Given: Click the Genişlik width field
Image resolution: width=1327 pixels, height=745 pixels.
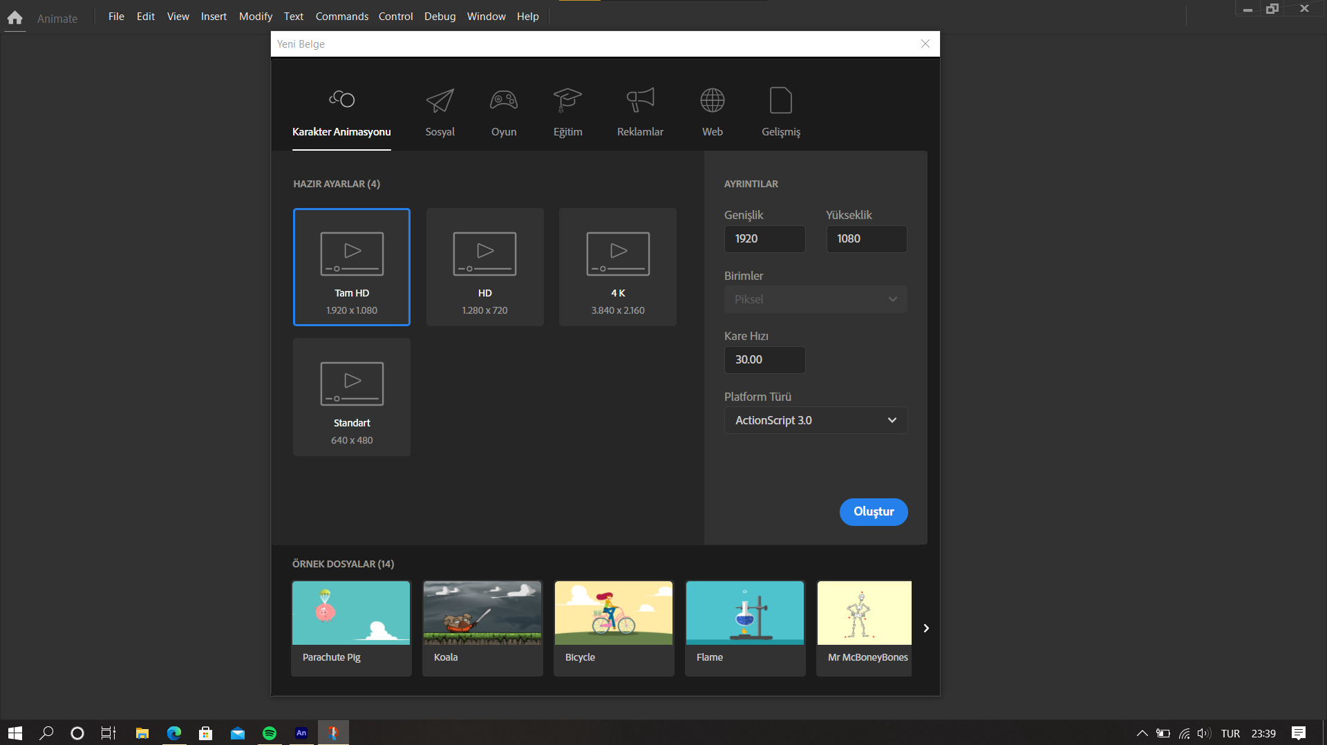Looking at the screenshot, I should (764, 239).
